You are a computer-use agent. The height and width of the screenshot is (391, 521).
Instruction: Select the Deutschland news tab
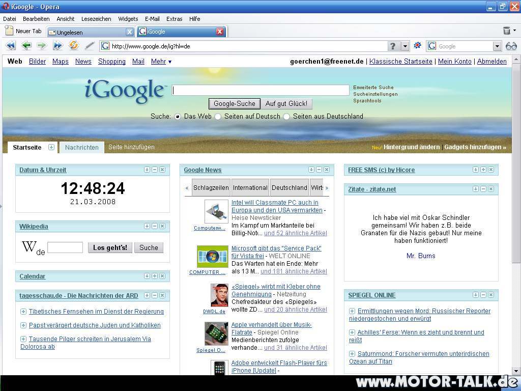coord(290,188)
